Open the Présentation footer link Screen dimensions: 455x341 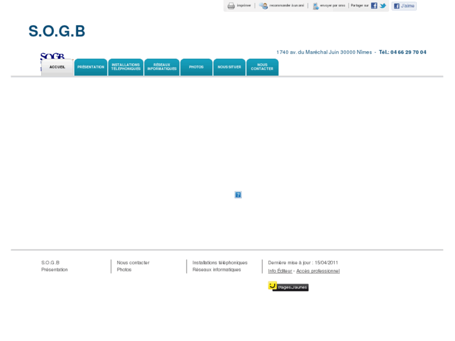54,270
